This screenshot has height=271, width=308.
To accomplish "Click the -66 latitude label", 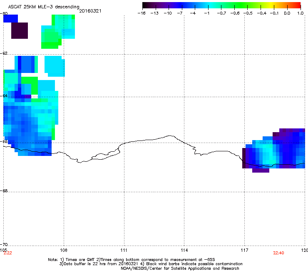I will (x=4, y=141).
